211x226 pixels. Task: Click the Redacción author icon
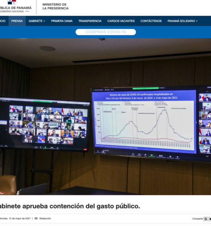click(x=36, y=218)
